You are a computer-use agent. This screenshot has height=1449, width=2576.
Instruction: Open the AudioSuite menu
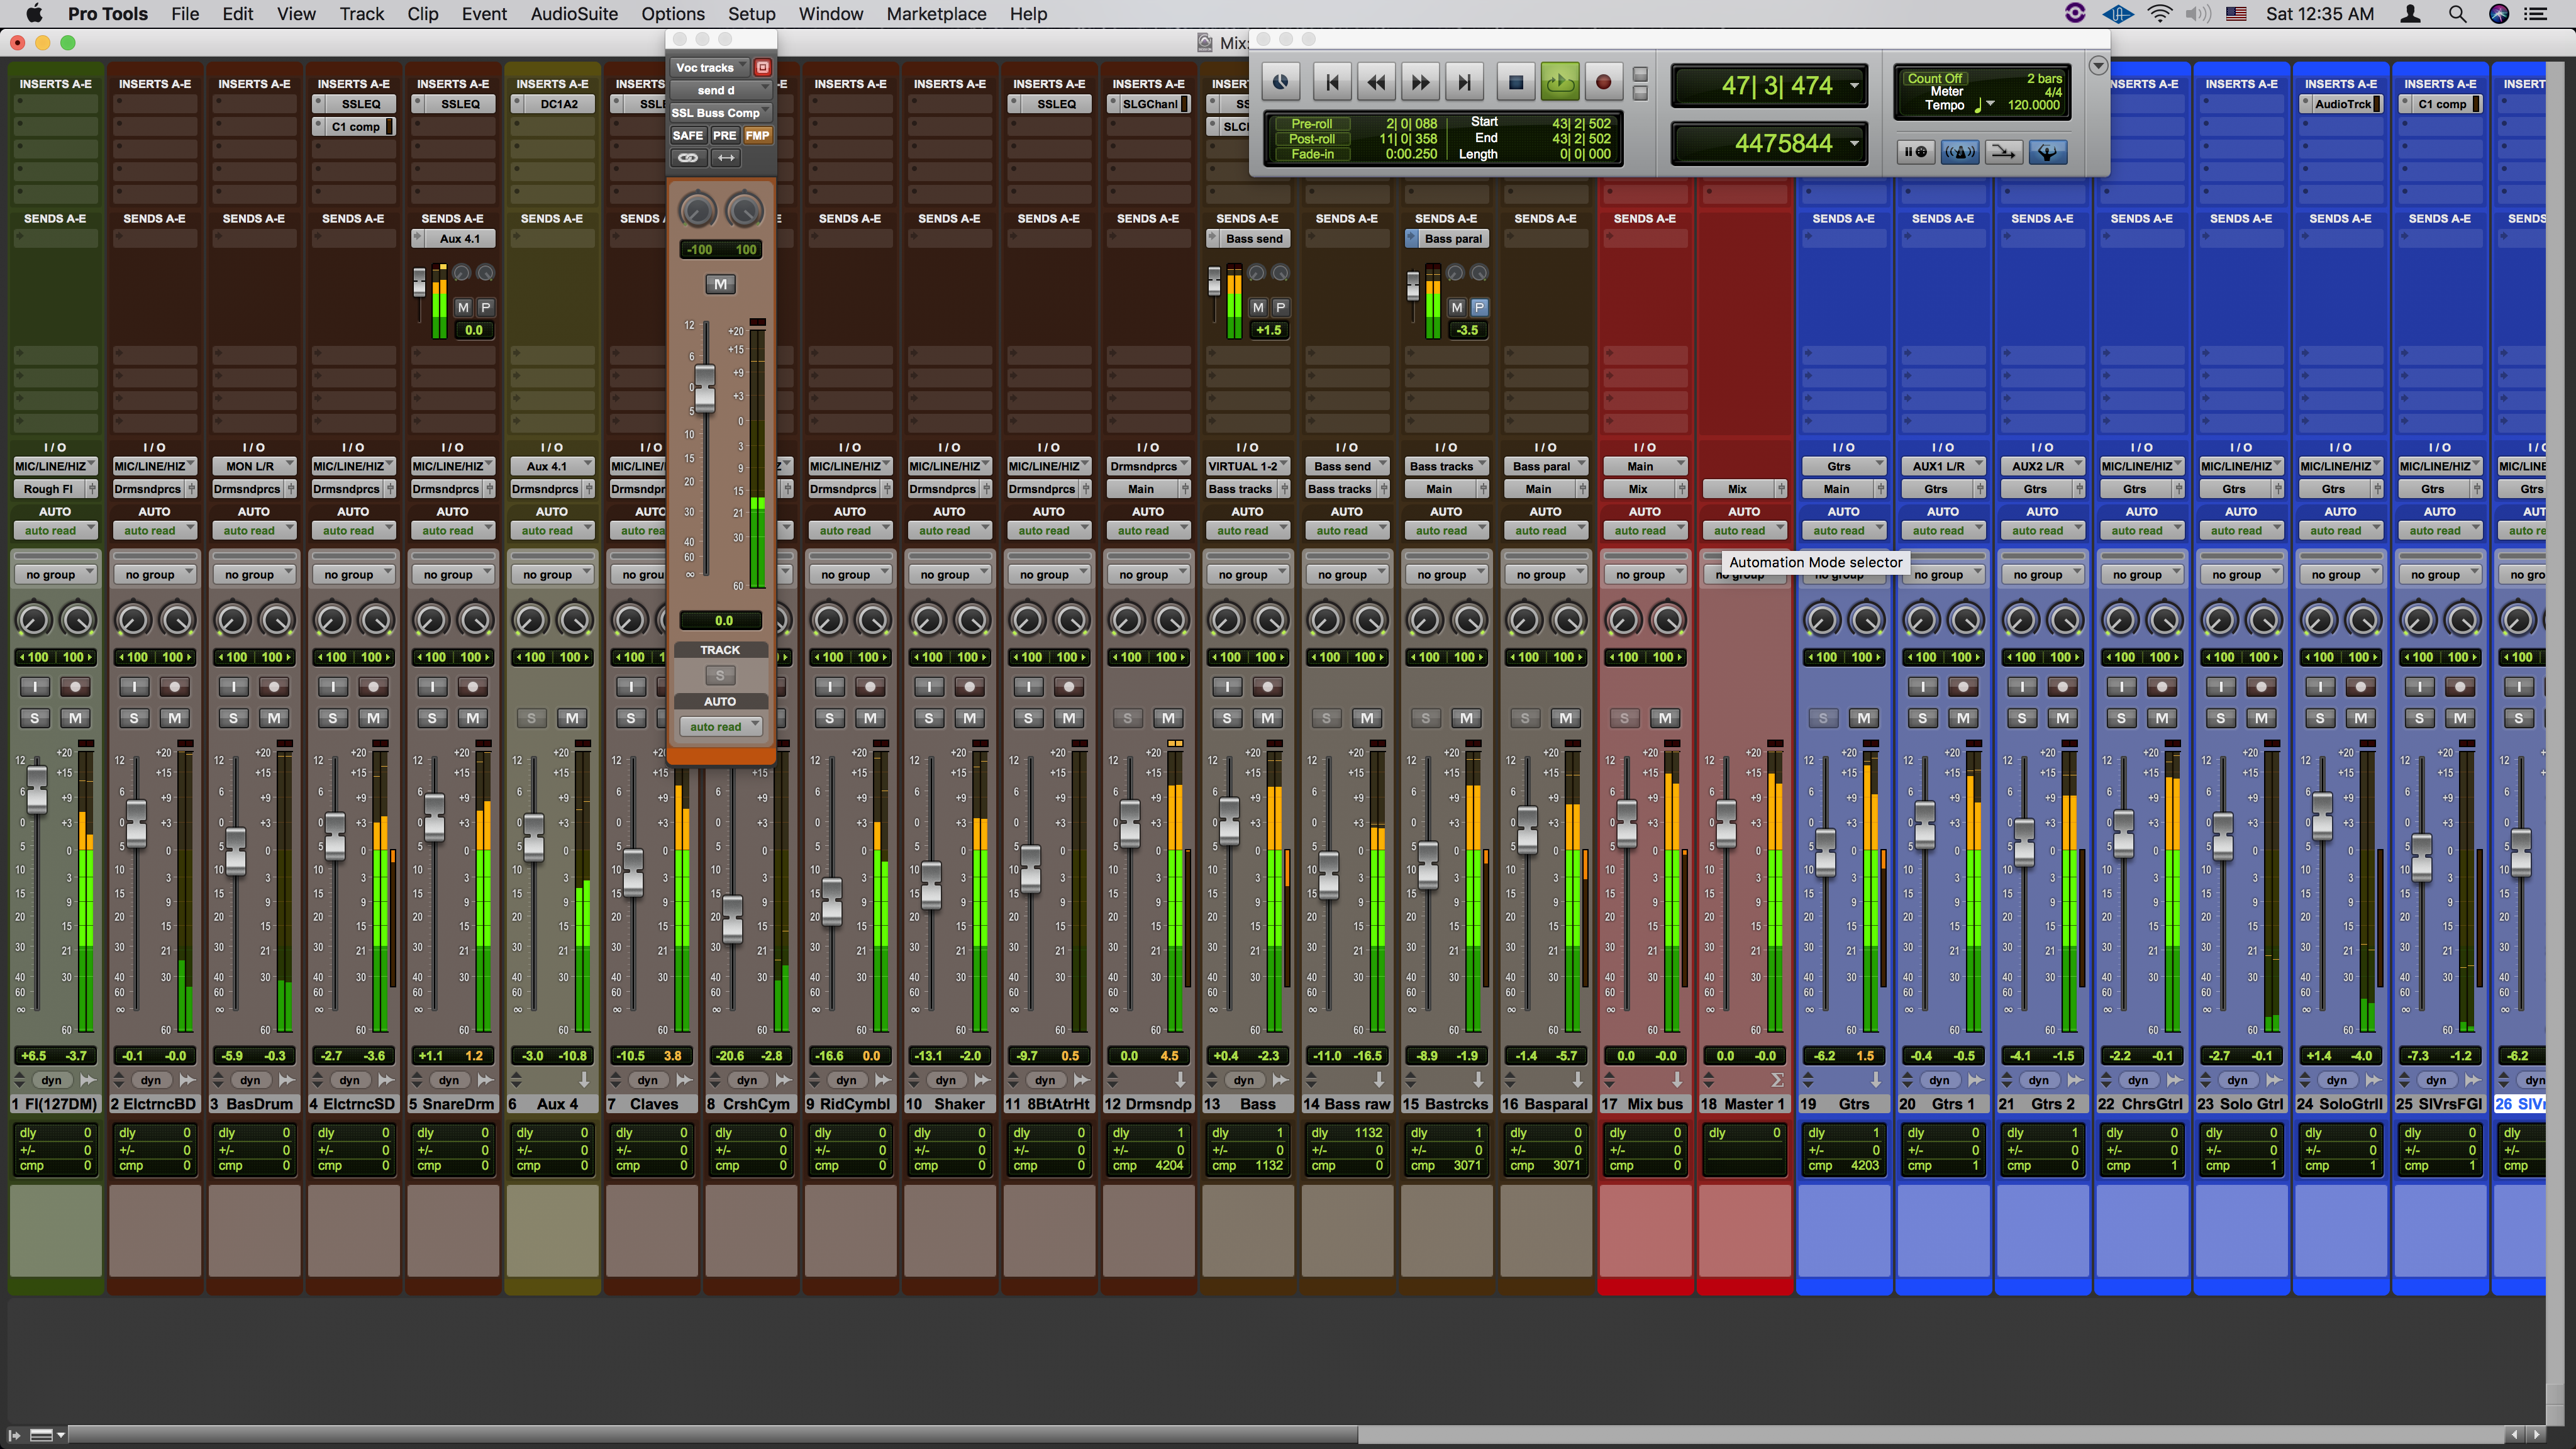[x=574, y=14]
